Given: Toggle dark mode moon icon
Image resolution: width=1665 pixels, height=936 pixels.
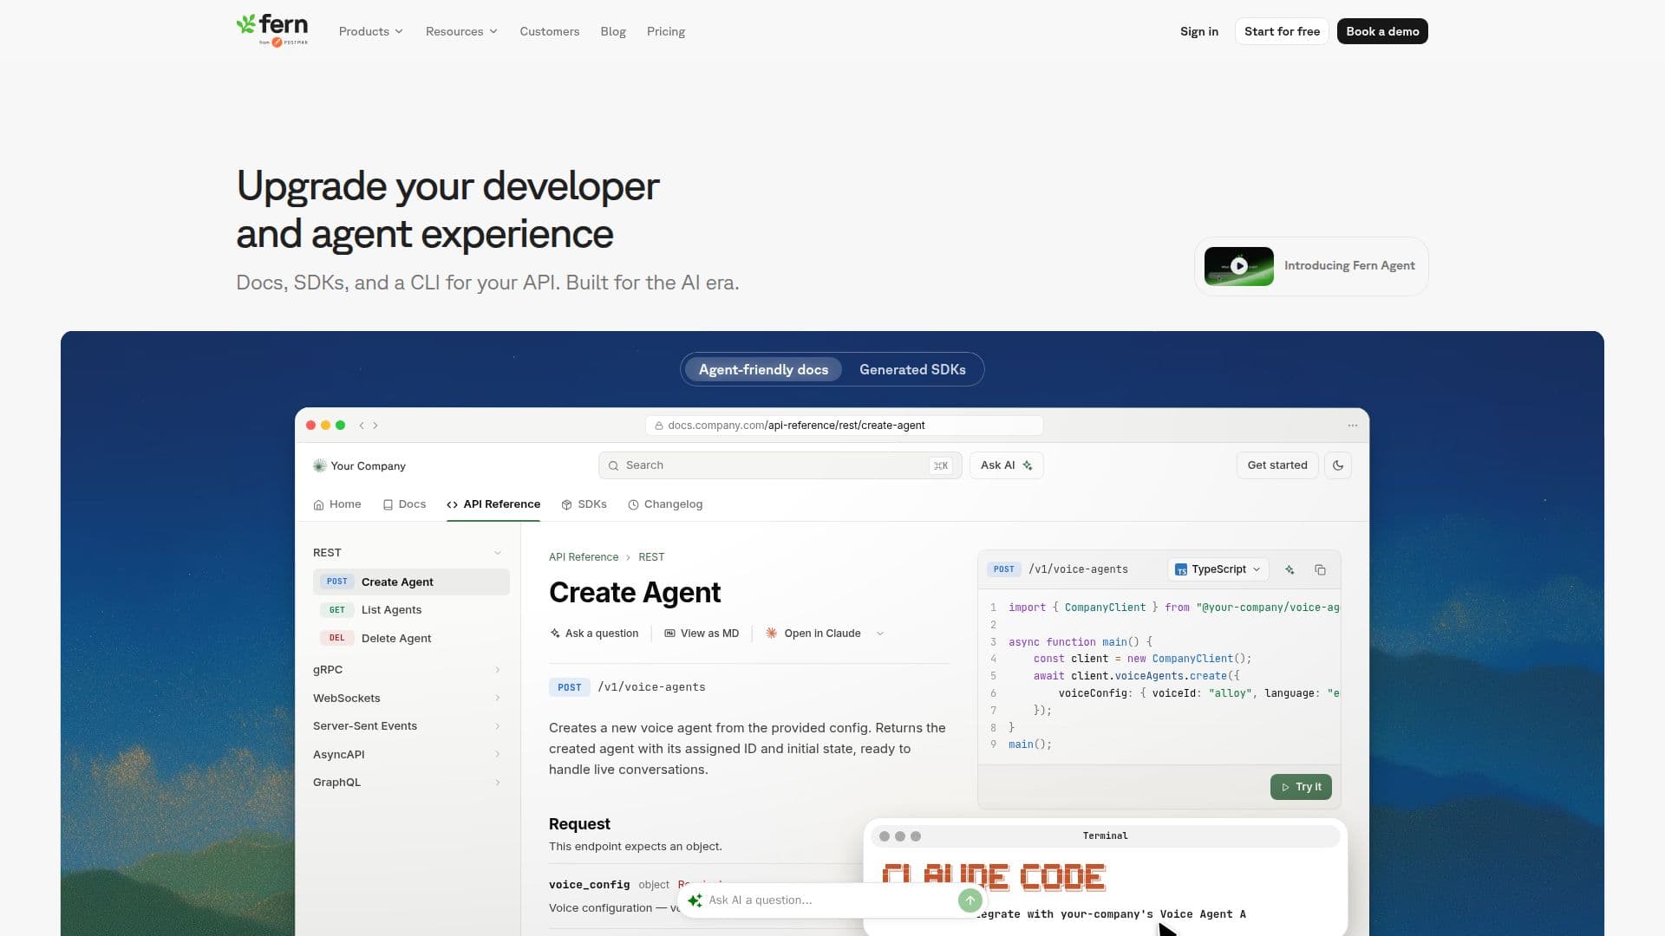Looking at the screenshot, I should tap(1338, 465).
